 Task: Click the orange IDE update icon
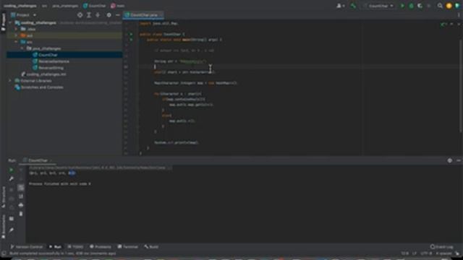click(449, 6)
